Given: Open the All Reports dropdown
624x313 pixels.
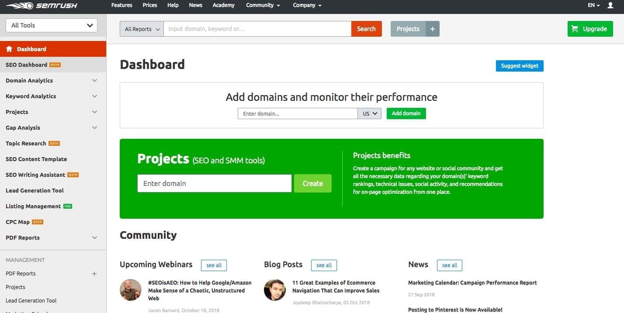Looking at the screenshot, I should pyautogui.click(x=142, y=29).
